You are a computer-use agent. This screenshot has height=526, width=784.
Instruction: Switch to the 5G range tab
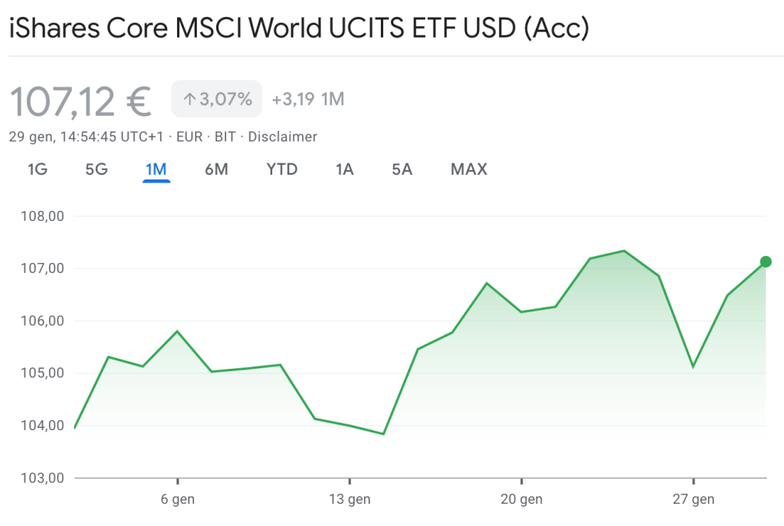pyautogui.click(x=97, y=169)
